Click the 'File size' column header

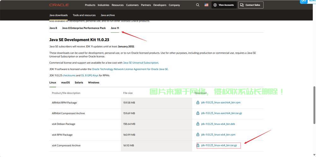(x=128, y=93)
